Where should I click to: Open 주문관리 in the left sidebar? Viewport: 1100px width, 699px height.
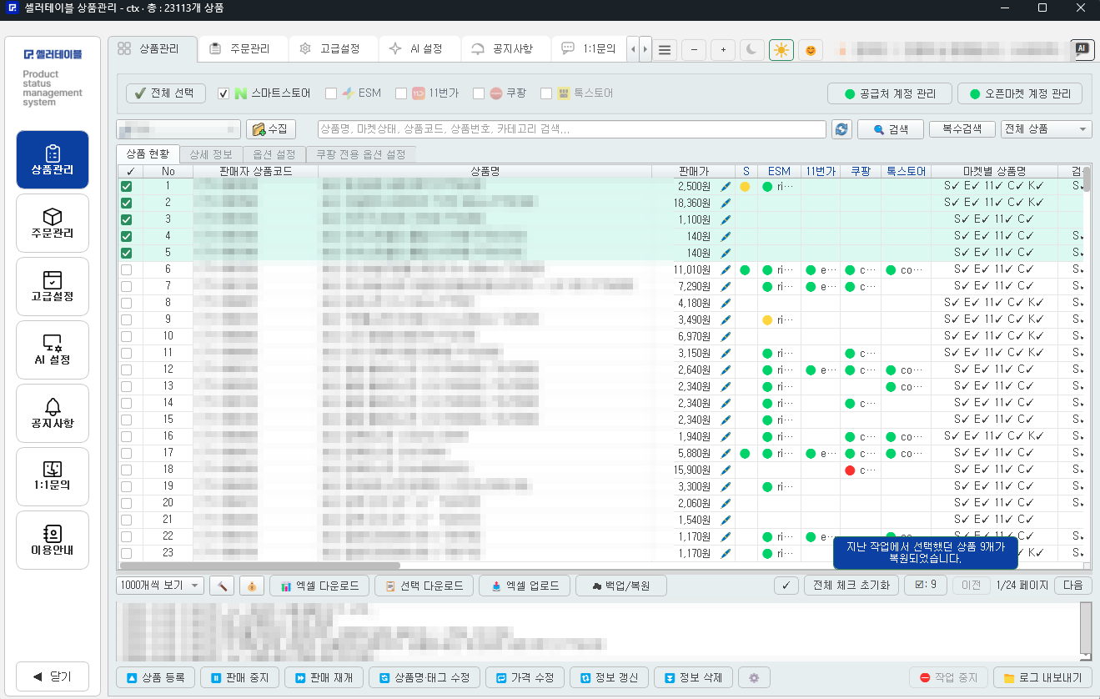point(53,223)
